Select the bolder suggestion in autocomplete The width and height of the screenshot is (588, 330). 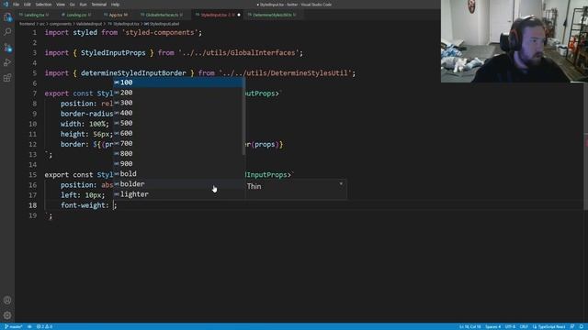(178, 184)
